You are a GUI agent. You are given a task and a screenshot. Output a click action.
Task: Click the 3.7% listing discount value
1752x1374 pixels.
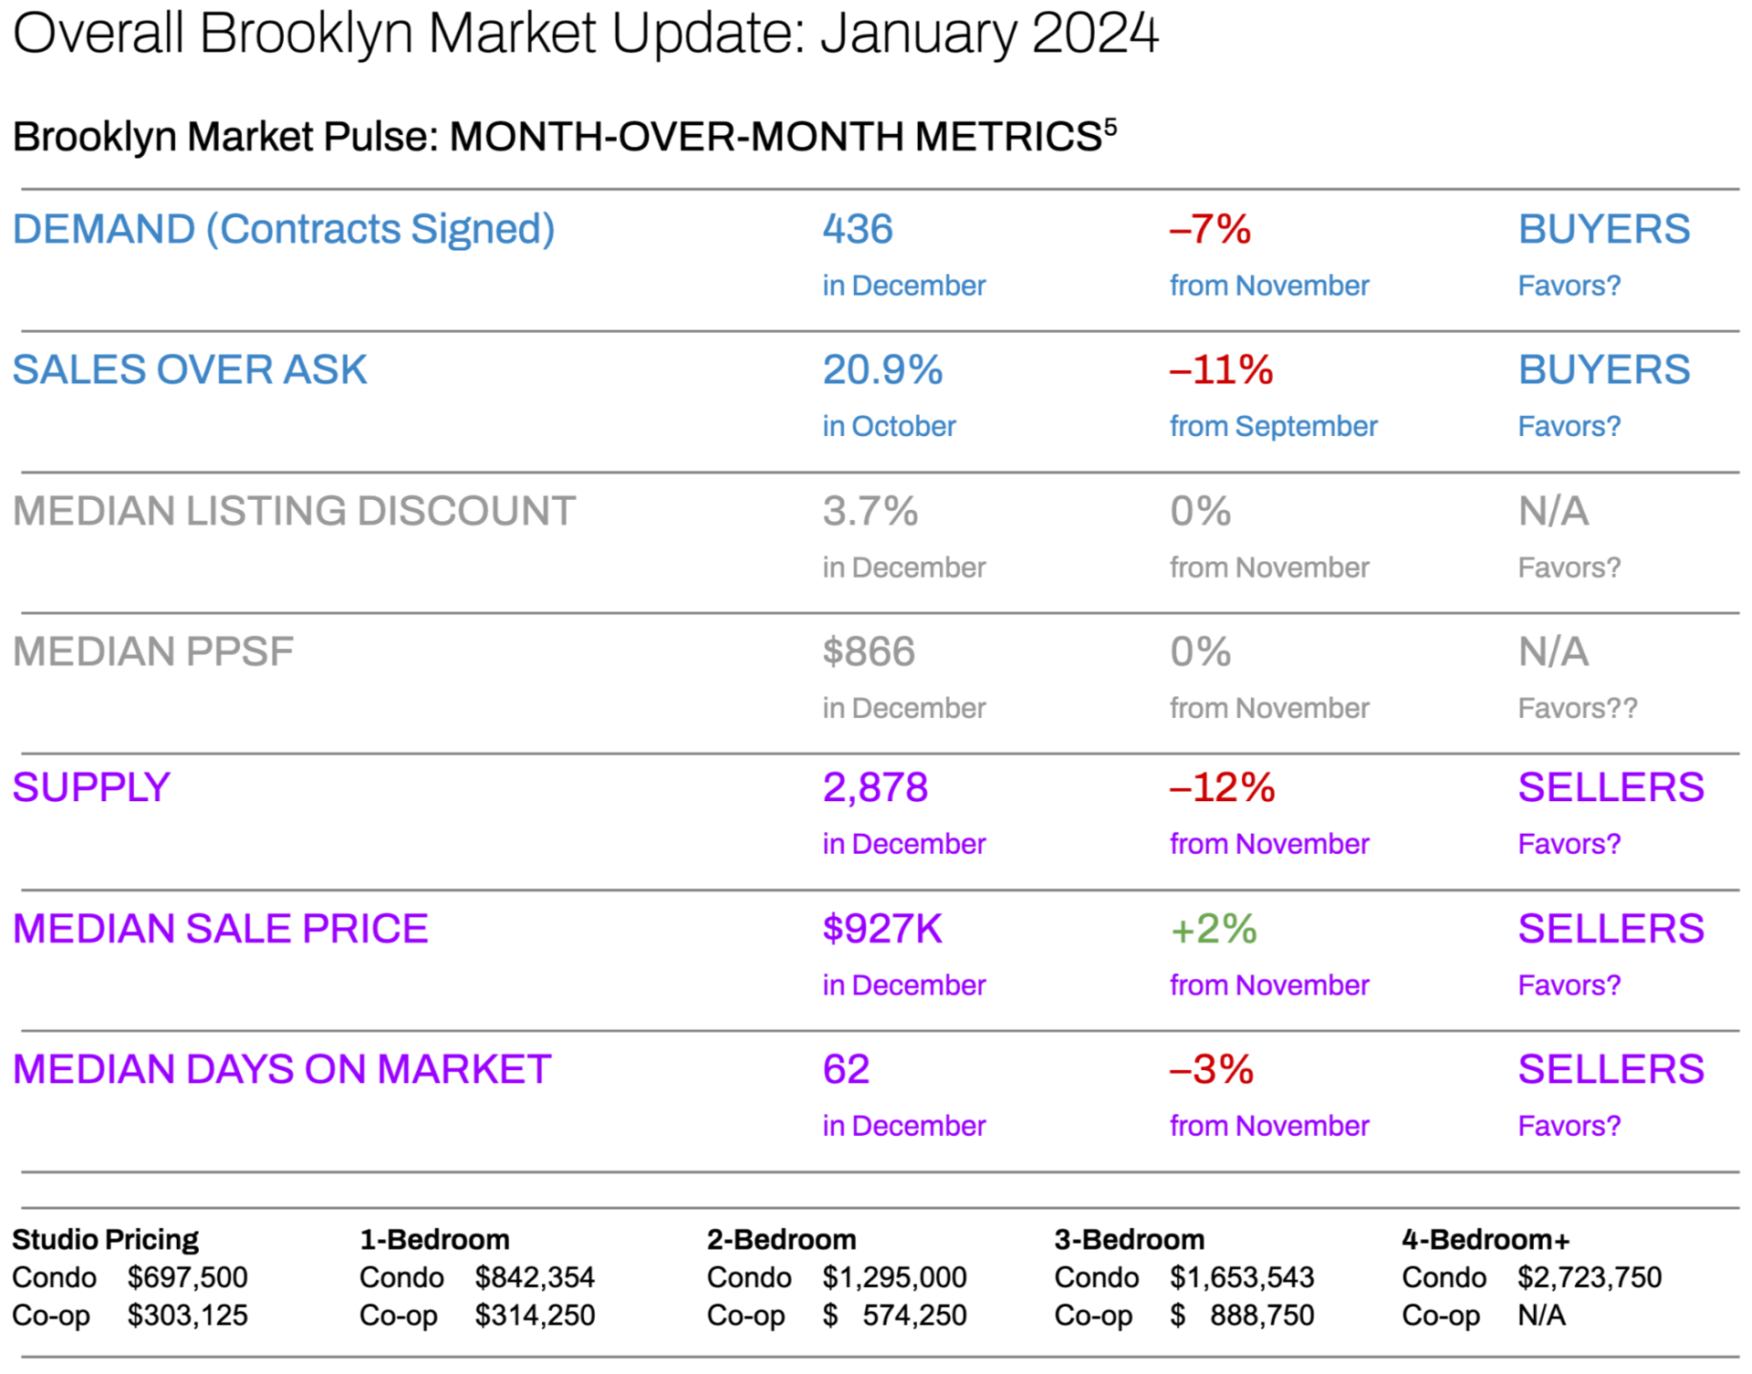coord(870,511)
